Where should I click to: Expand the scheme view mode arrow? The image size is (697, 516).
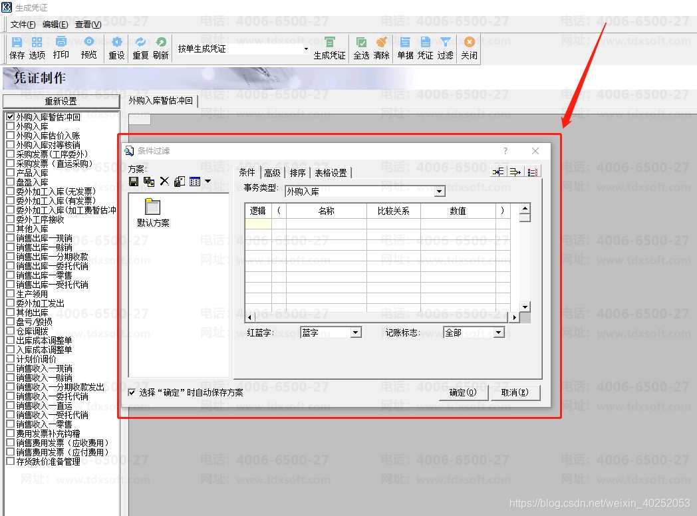pos(208,182)
